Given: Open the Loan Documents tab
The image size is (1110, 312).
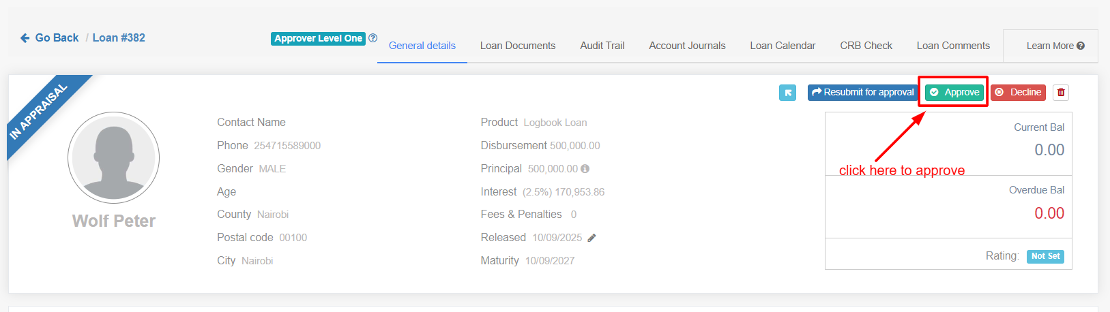Looking at the screenshot, I should point(517,46).
